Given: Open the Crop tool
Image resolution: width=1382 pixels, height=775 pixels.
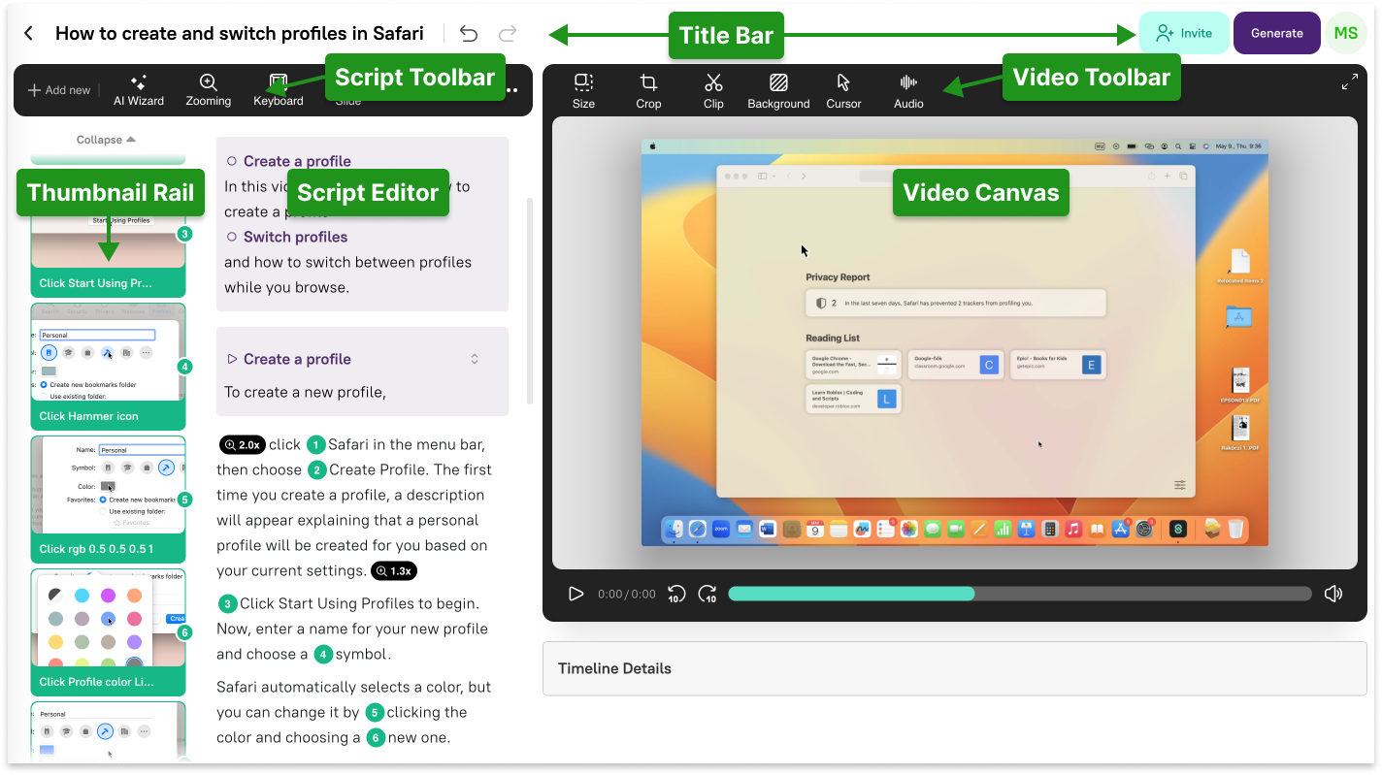Looking at the screenshot, I should 648,91.
